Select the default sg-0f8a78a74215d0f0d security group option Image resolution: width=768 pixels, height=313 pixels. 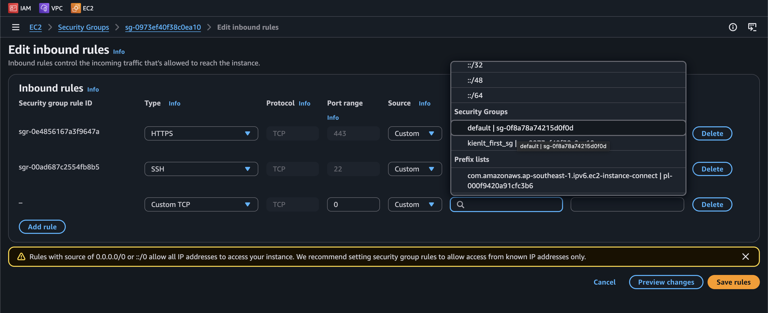click(x=568, y=128)
